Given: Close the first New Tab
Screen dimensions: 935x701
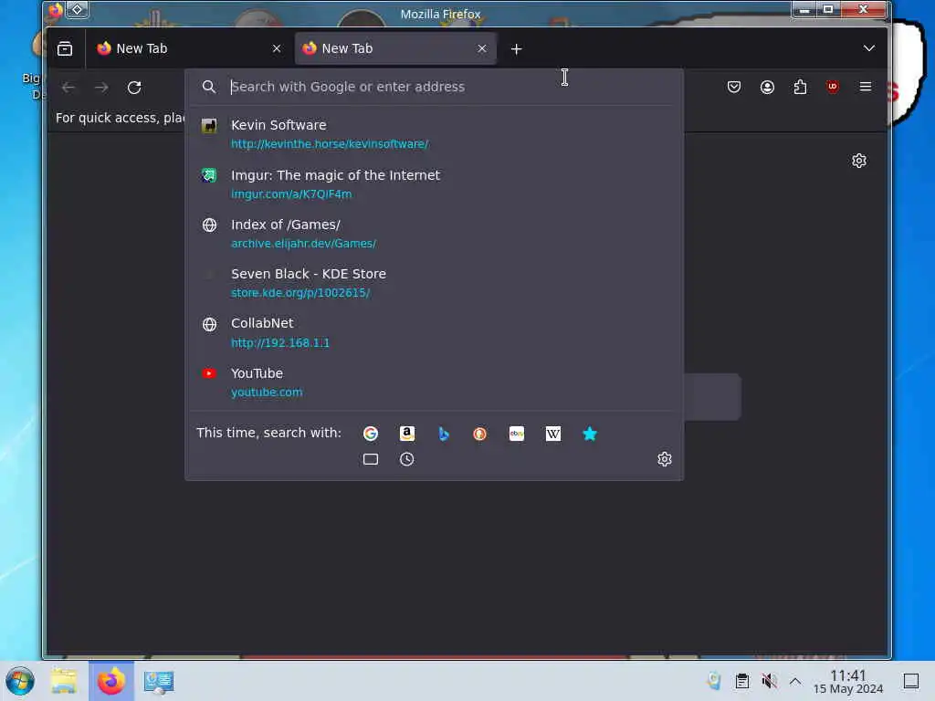Looking at the screenshot, I should [276, 49].
